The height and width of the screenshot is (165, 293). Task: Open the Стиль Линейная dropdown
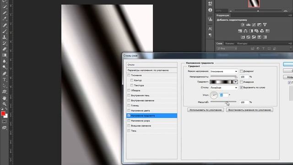pos(224,88)
